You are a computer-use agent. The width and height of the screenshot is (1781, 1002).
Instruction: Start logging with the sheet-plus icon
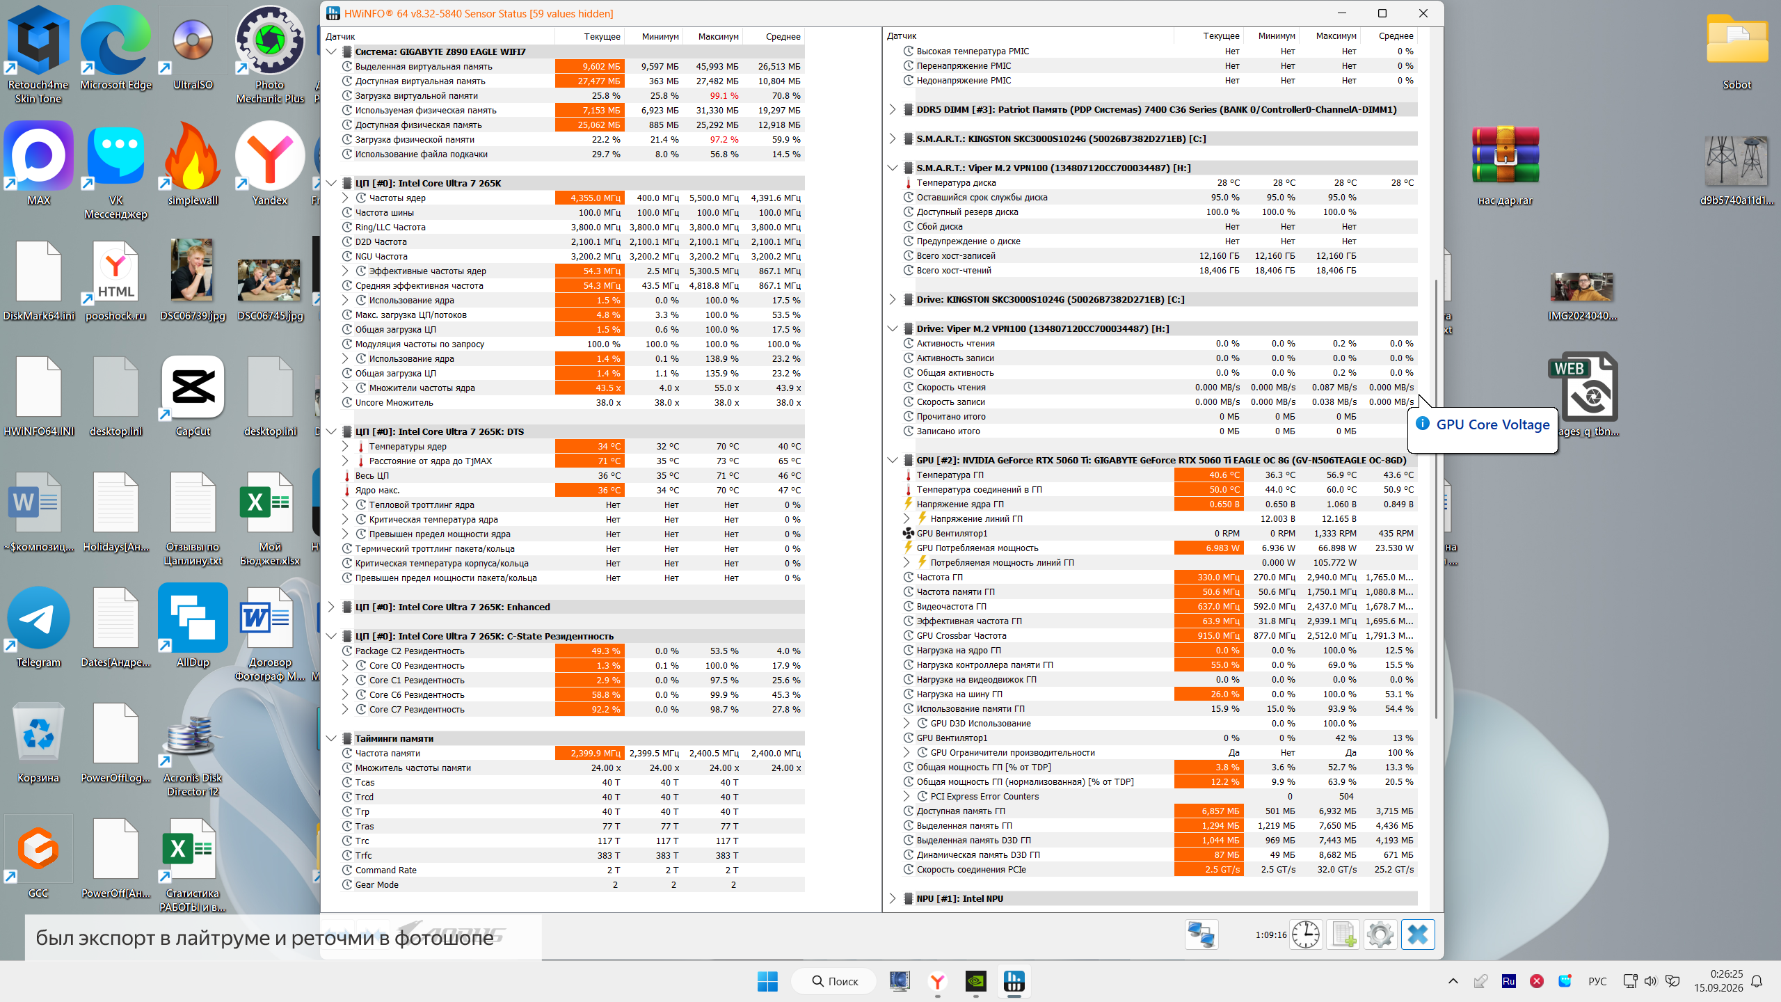[x=1343, y=935]
